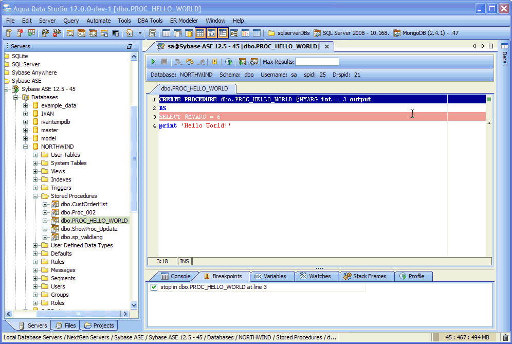Open the DBA Tools menu

(x=150, y=21)
